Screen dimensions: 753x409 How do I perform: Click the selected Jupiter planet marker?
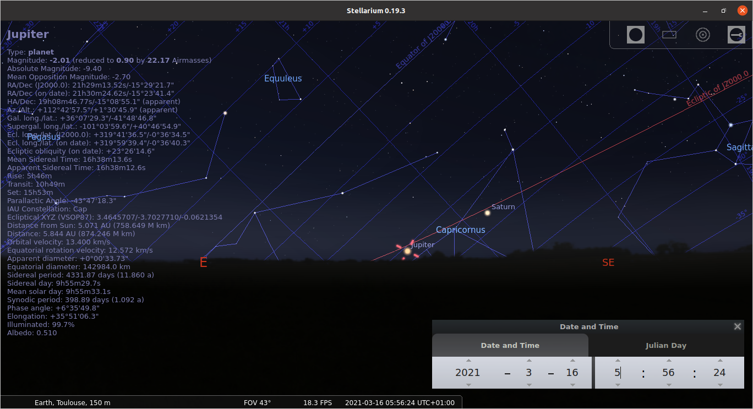point(407,252)
